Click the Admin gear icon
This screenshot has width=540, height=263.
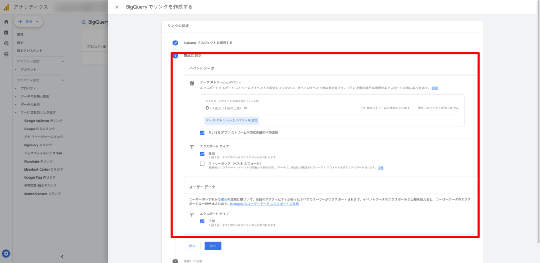[x=6, y=253]
